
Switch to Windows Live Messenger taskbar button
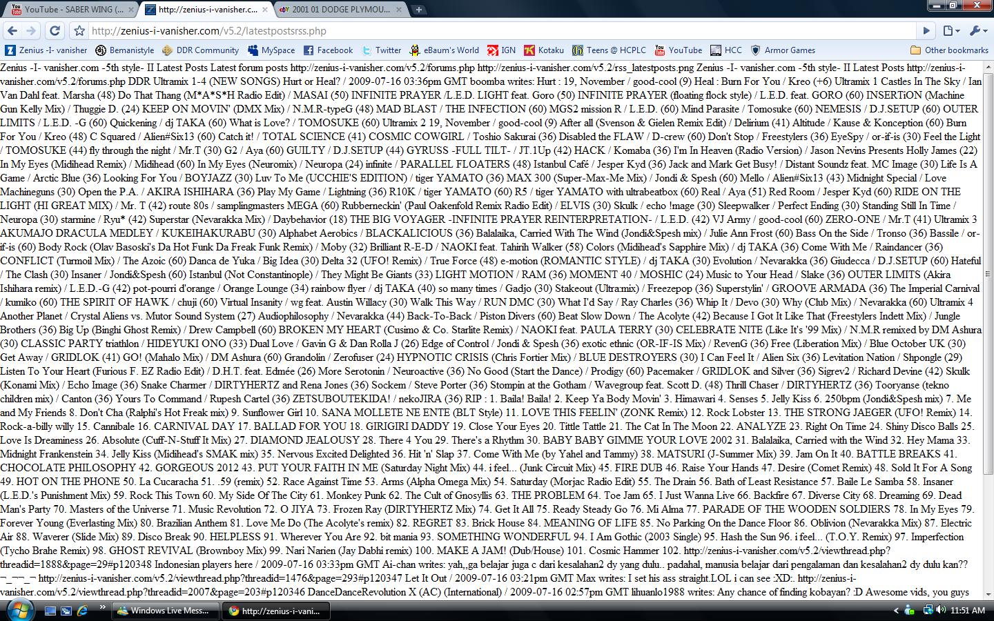[164, 611]
